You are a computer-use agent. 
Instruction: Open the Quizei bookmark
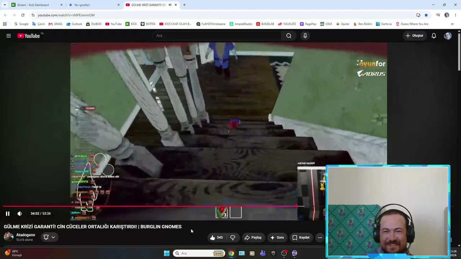point(343,24)
